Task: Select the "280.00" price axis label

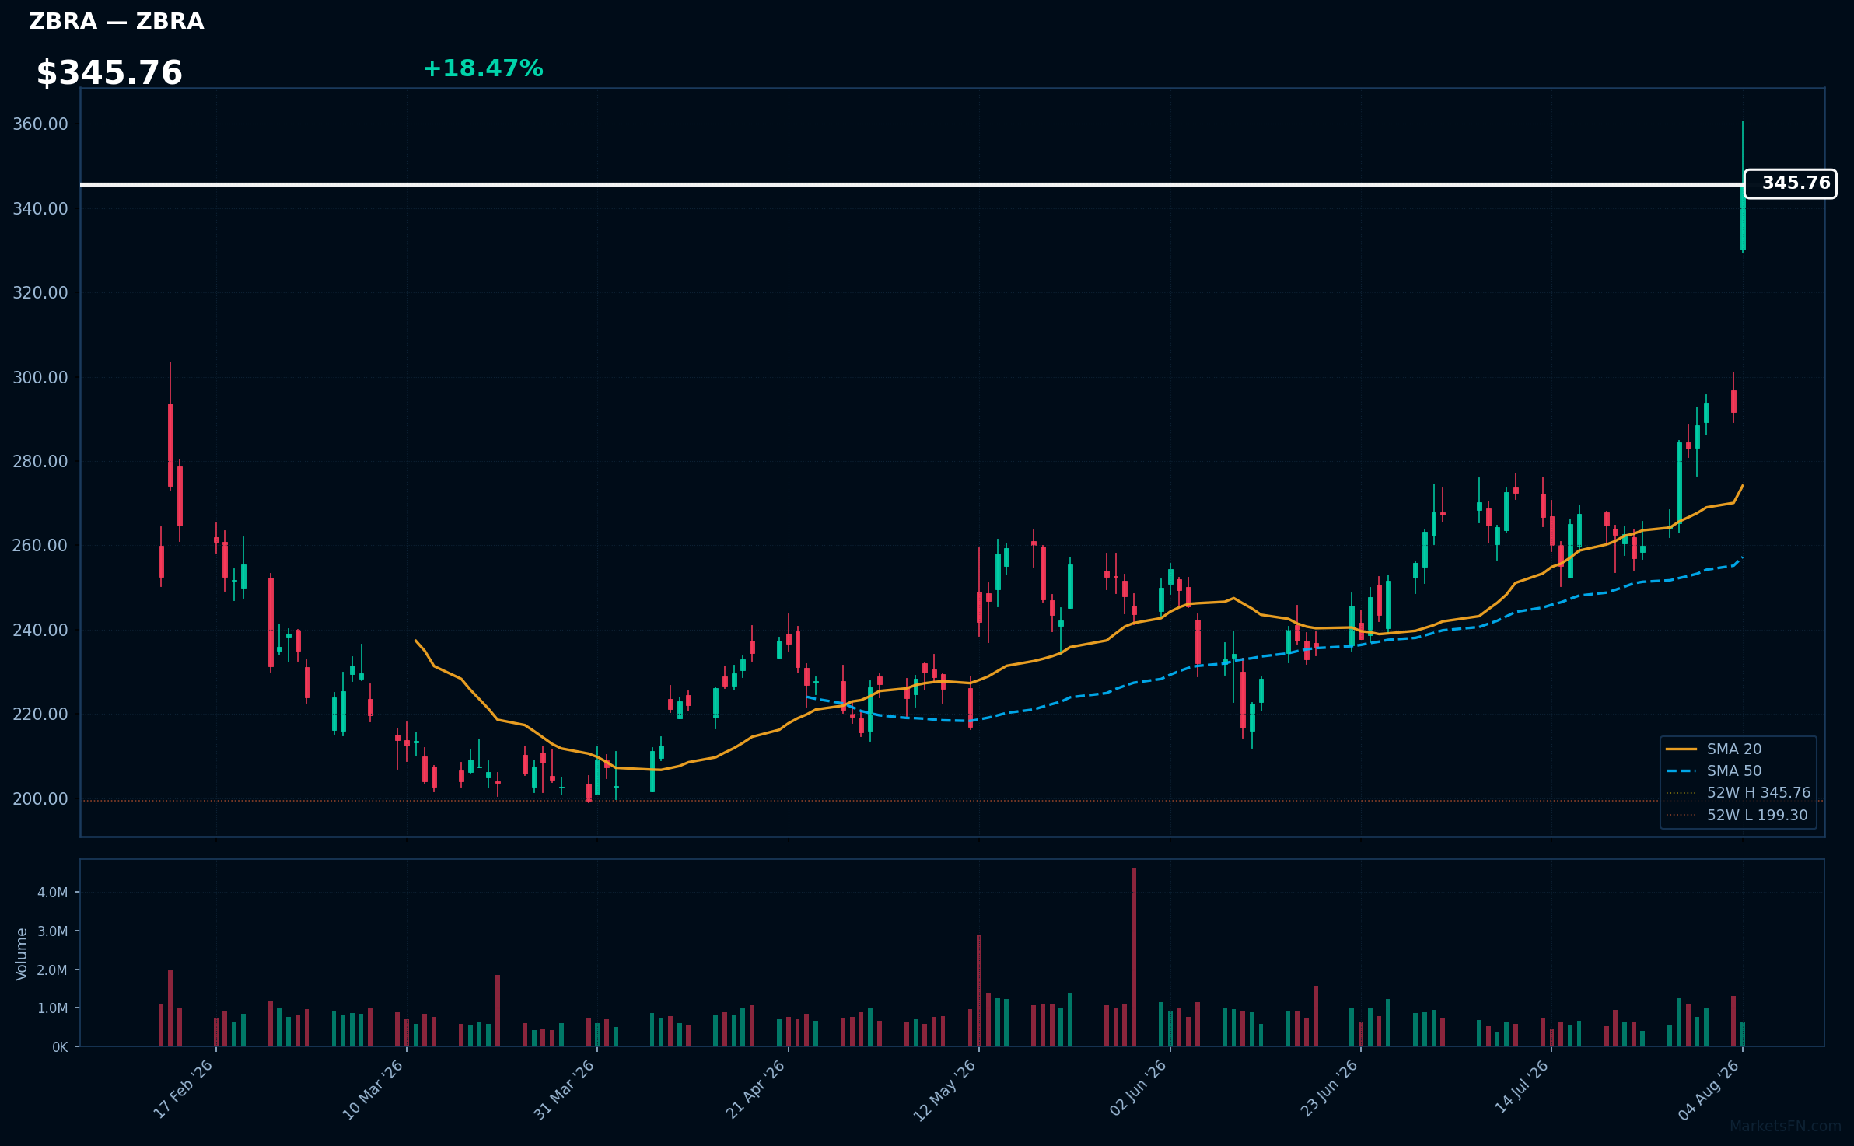Action: click(x=40, y=462)
